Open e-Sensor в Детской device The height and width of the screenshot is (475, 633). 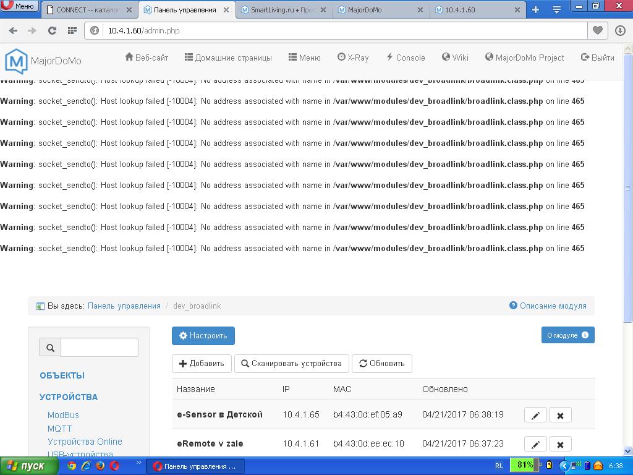(219, 414)
